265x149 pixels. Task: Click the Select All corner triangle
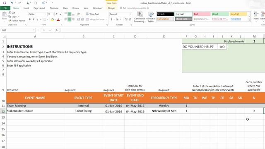4,36
